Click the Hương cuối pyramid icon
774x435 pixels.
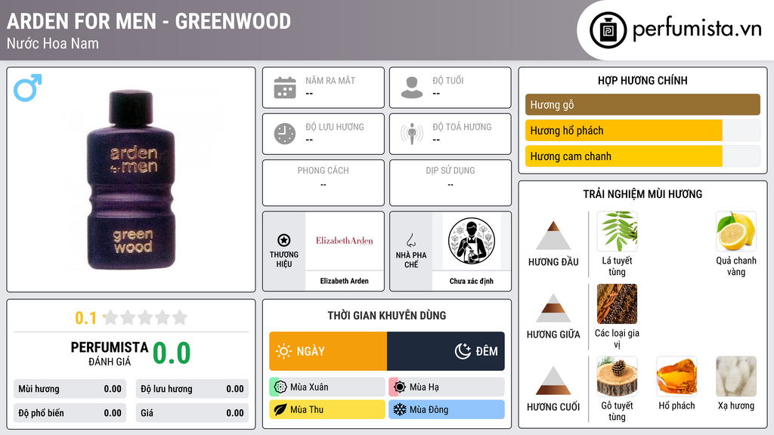point(553,381)
